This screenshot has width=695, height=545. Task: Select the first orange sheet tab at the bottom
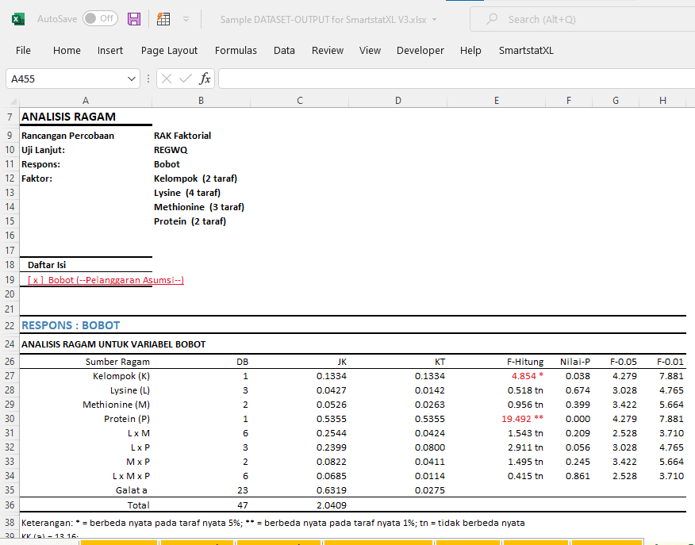tap(117, 543)
